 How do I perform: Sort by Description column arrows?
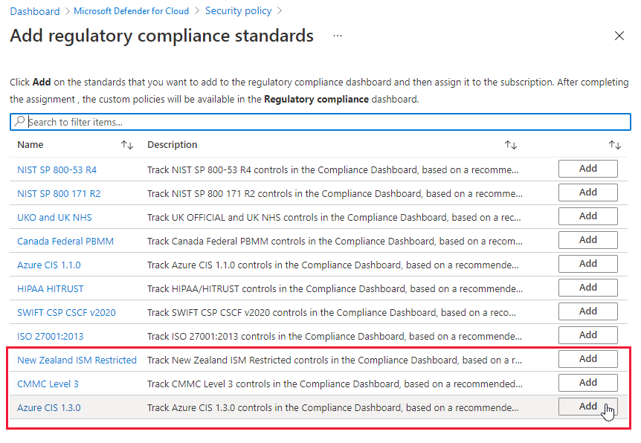[x=511, y=145]
